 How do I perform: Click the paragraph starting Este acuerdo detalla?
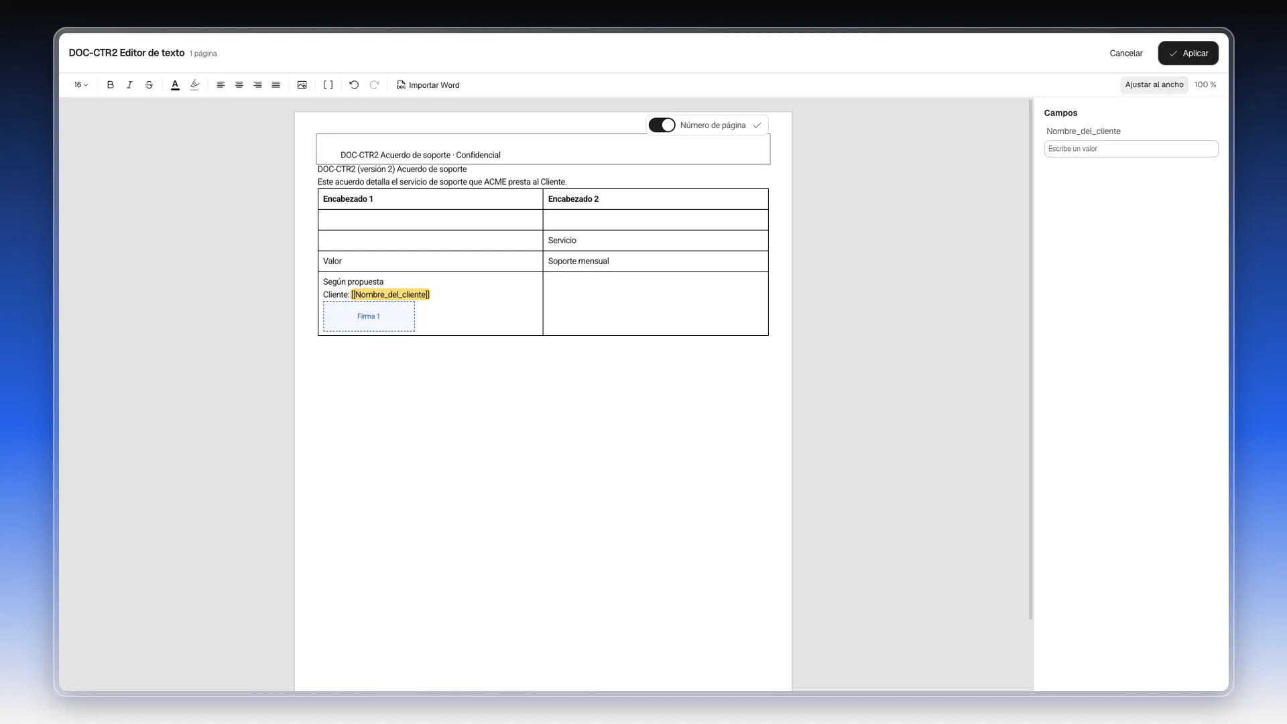coord(442,182)
